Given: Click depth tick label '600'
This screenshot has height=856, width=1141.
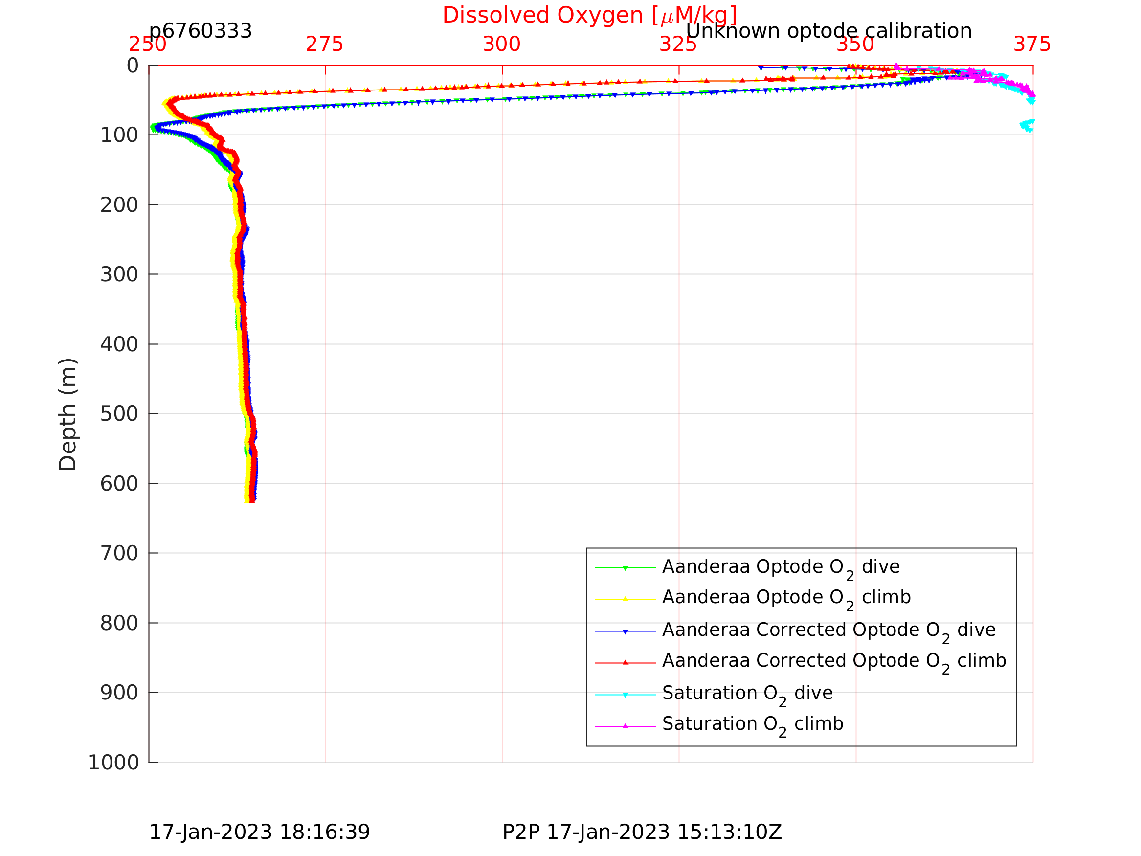Looking at the screenshot, I should coord(119,484).
